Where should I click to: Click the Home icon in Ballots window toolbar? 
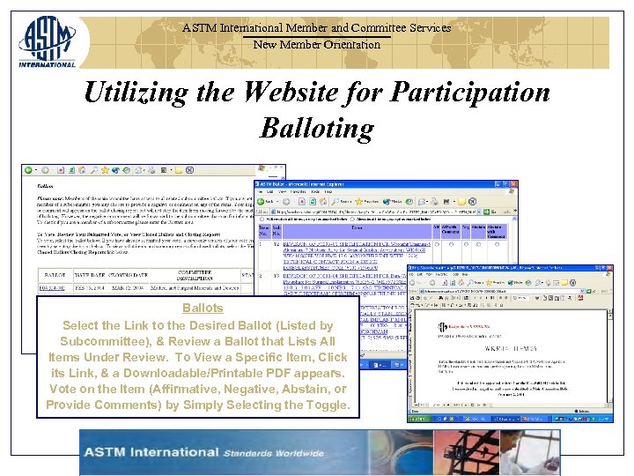click(82, 170)
